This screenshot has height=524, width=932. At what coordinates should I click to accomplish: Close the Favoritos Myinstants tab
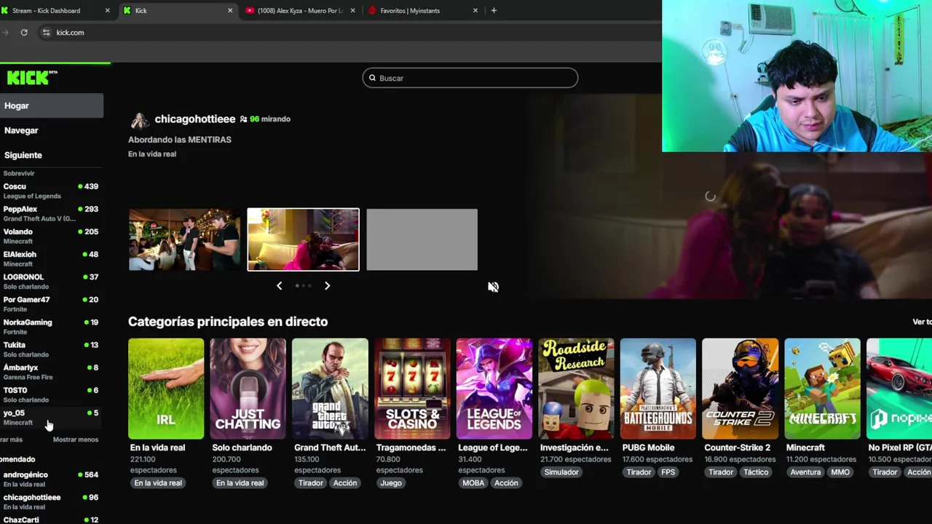tap(475, 10)
